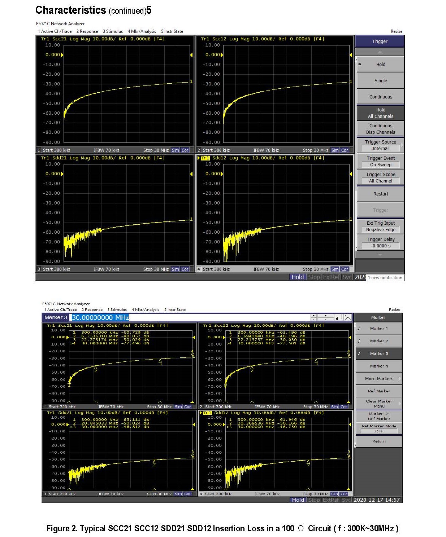Click the Trigger softkey menu header
This screenshot has width=446, height=537.
[380, 41]
